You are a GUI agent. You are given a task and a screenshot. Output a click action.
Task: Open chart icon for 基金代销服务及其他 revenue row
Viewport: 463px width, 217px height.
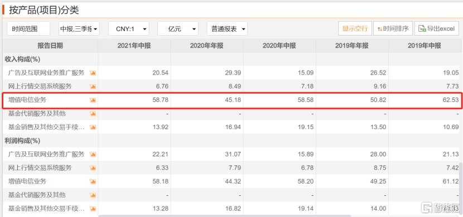[x=93, y=114]
